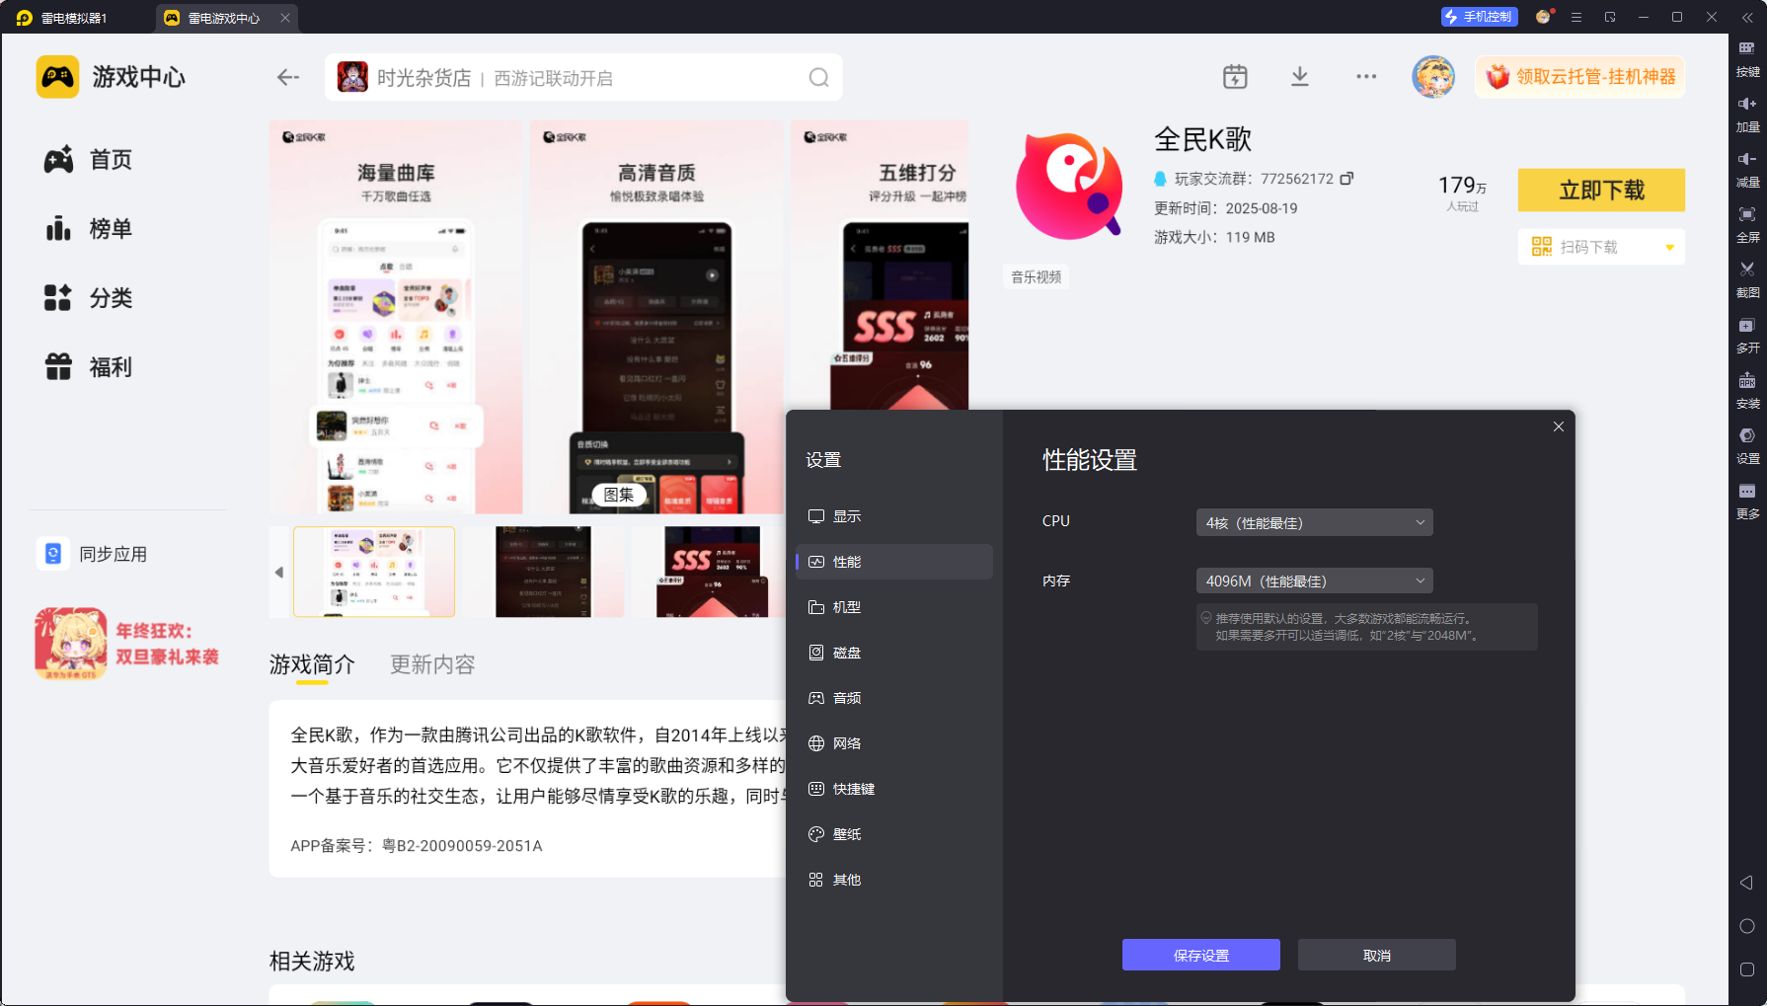This screenshot has width=1767, height=1006.
Task: Open the 多开 multi-instance manager
Action: pyautogui.click(x=1747, y=336)
